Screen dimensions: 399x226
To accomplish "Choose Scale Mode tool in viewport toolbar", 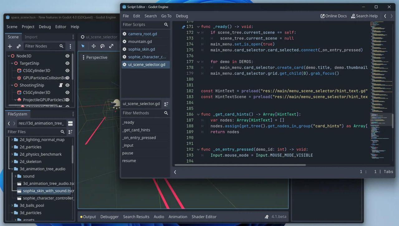I will (x=111, y=46).
